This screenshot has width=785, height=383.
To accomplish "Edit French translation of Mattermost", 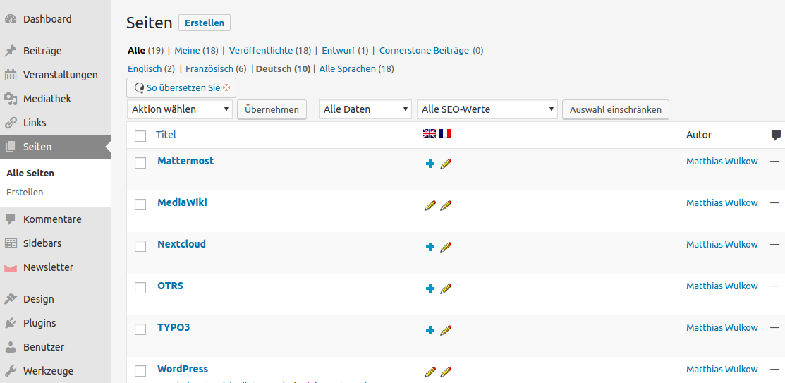I will [x=446, y=164].
